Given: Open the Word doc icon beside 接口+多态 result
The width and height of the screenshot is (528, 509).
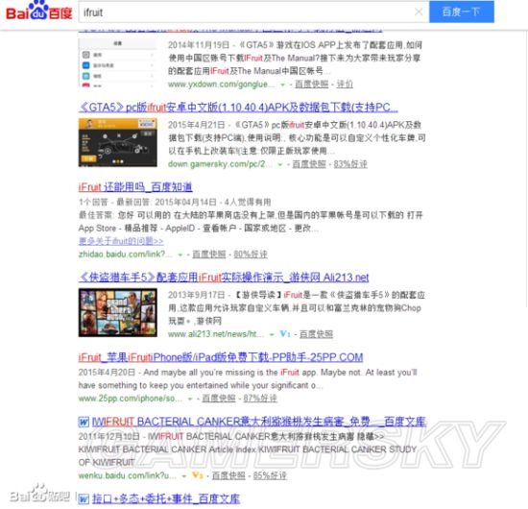Looking at the screenshot, I should click(84, 498).
